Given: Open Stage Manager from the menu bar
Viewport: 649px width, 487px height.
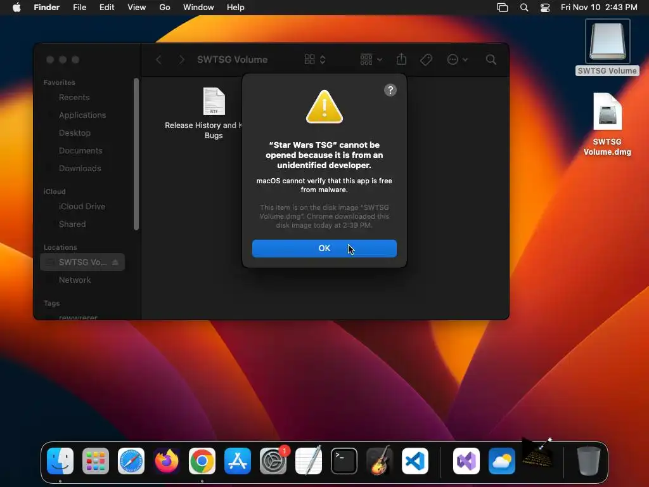Looking at the screenshot, I should pos(502,8).
